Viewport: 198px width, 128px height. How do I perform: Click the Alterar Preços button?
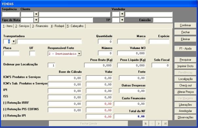185,92
